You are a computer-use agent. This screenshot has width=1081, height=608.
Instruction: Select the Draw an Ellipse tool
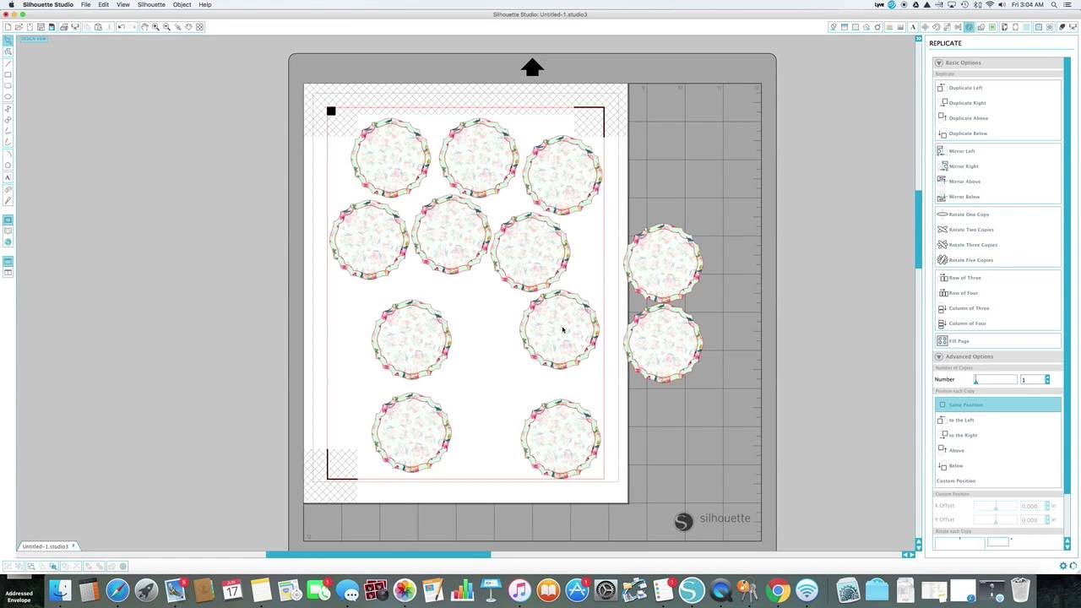8,96
